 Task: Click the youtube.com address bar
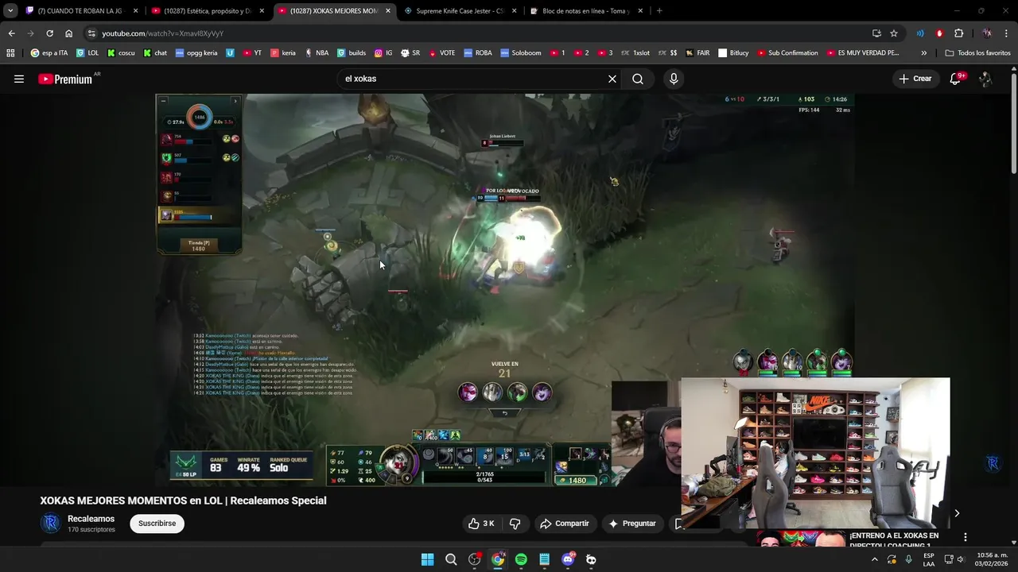point(477,33)
